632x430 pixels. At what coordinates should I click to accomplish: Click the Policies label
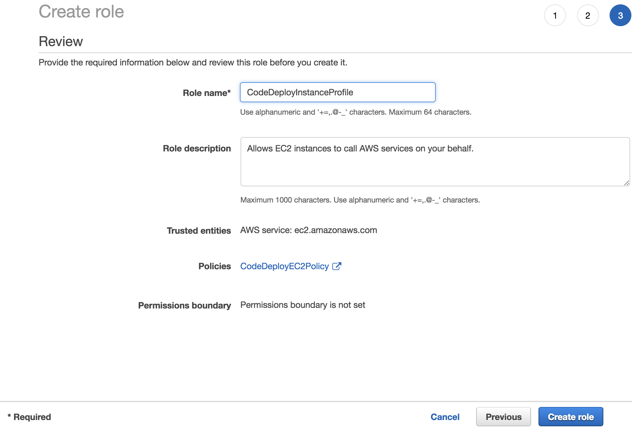click(x=215, y=266)
